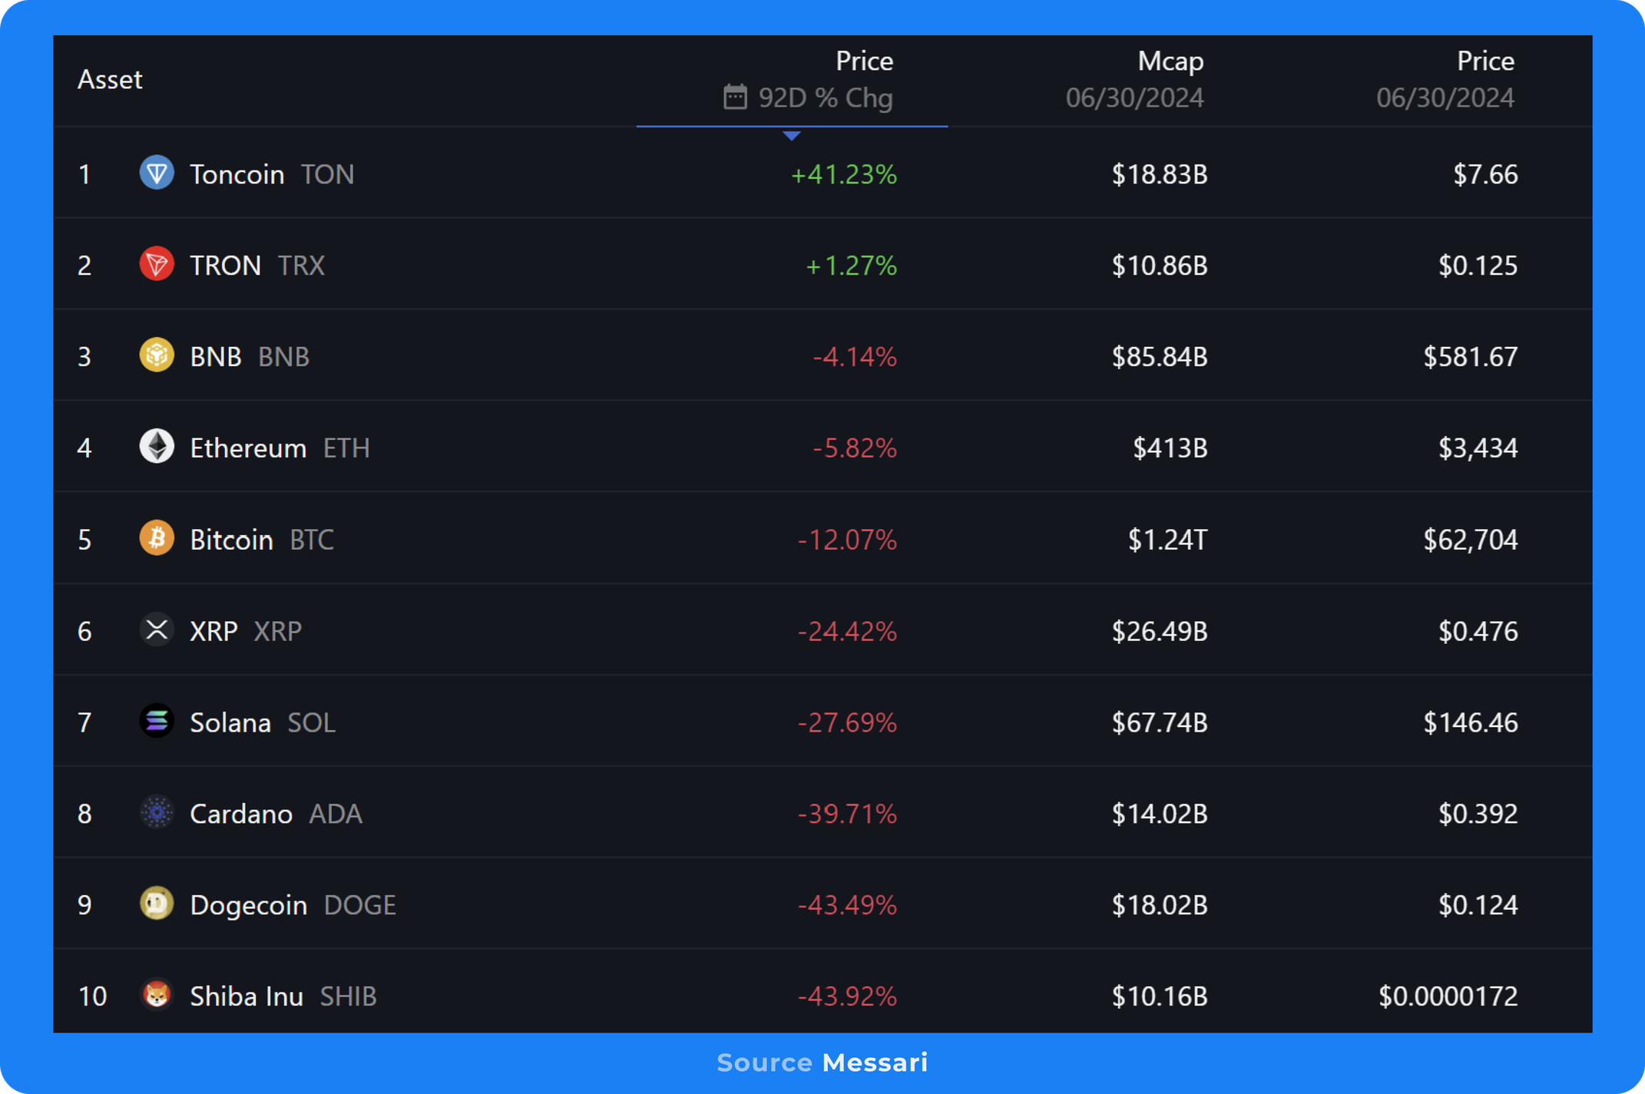Click the Ethereum ETH logo
The height and width of the screenshot is (1094, 1645).
[x=156, y=447]
